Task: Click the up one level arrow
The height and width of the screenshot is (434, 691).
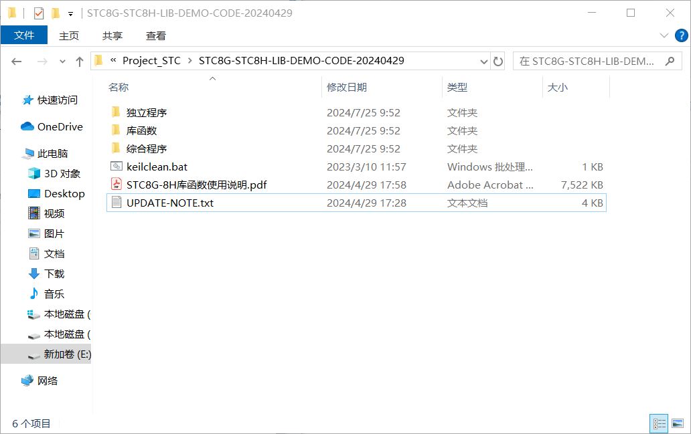Action: pyautogui.click(x=80, y=61)
